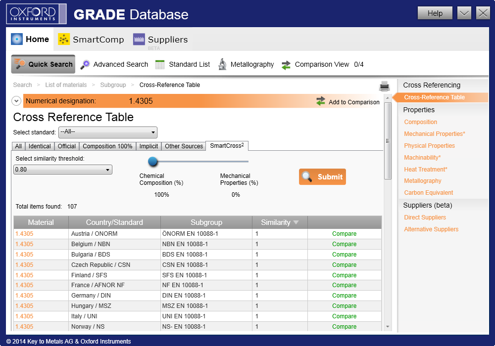Select the All tab
495x346 pixels.
coord(18,146)
